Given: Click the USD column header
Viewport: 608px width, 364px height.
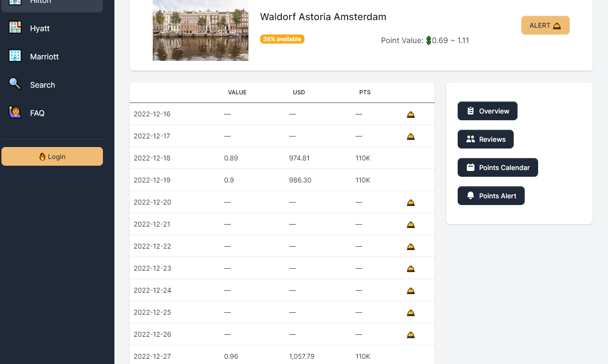Looking at the screenshot, I should pyautogui.click(x=299, y=92).
